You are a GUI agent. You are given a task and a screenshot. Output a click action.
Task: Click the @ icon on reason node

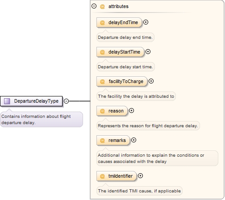pos(102,111)
